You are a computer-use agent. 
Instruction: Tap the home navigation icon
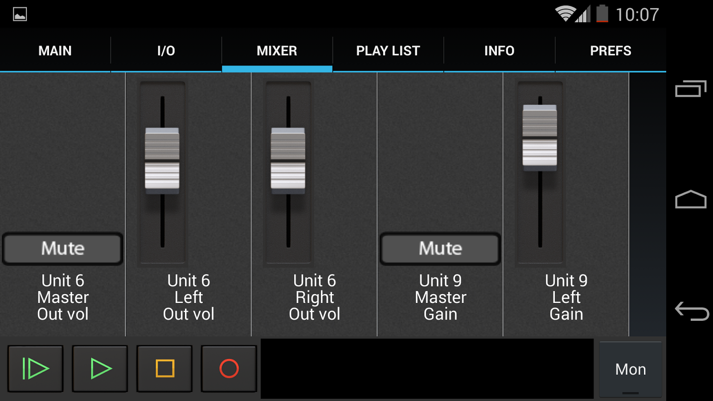[691, 200]
